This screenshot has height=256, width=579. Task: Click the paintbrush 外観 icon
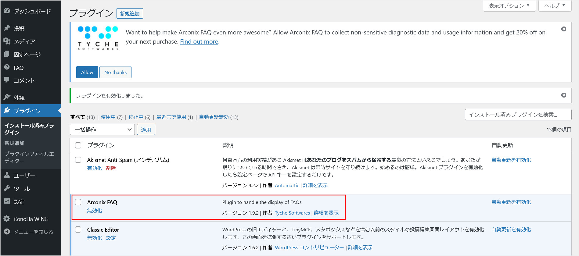[x=7, y=97]
